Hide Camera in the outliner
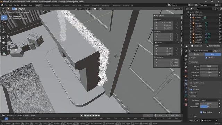Viewport: 222px width, 125px height. 220,18
